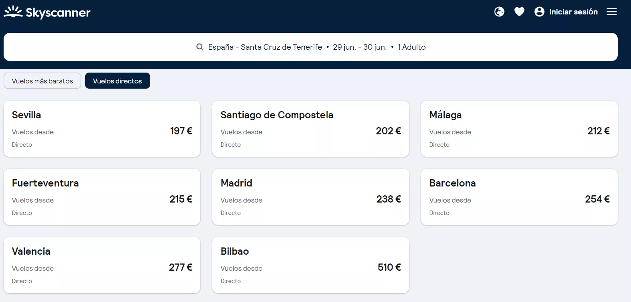
Task: Open the 1 Adulto traveler selector
Action: pyautogui.click(x=411, y=47)
